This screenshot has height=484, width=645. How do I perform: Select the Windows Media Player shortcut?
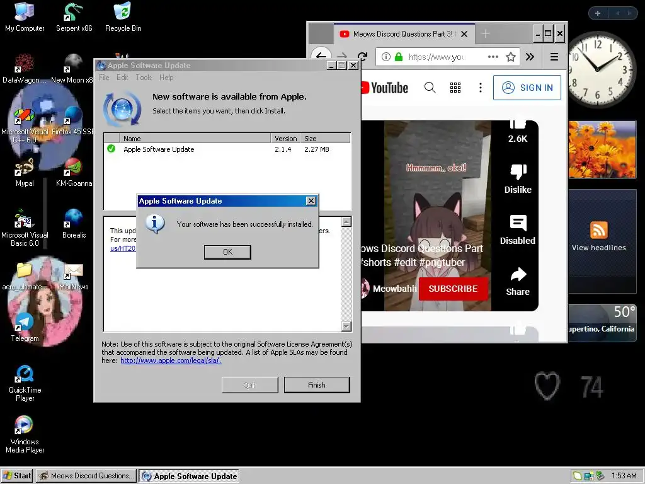click(x=25, y=435)
